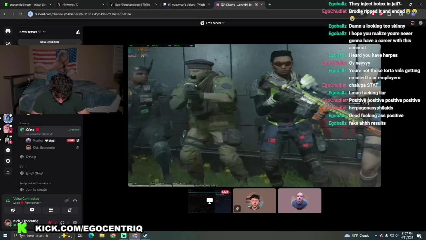Show hidden system tray icons chevron

click(x=376, y=236)
